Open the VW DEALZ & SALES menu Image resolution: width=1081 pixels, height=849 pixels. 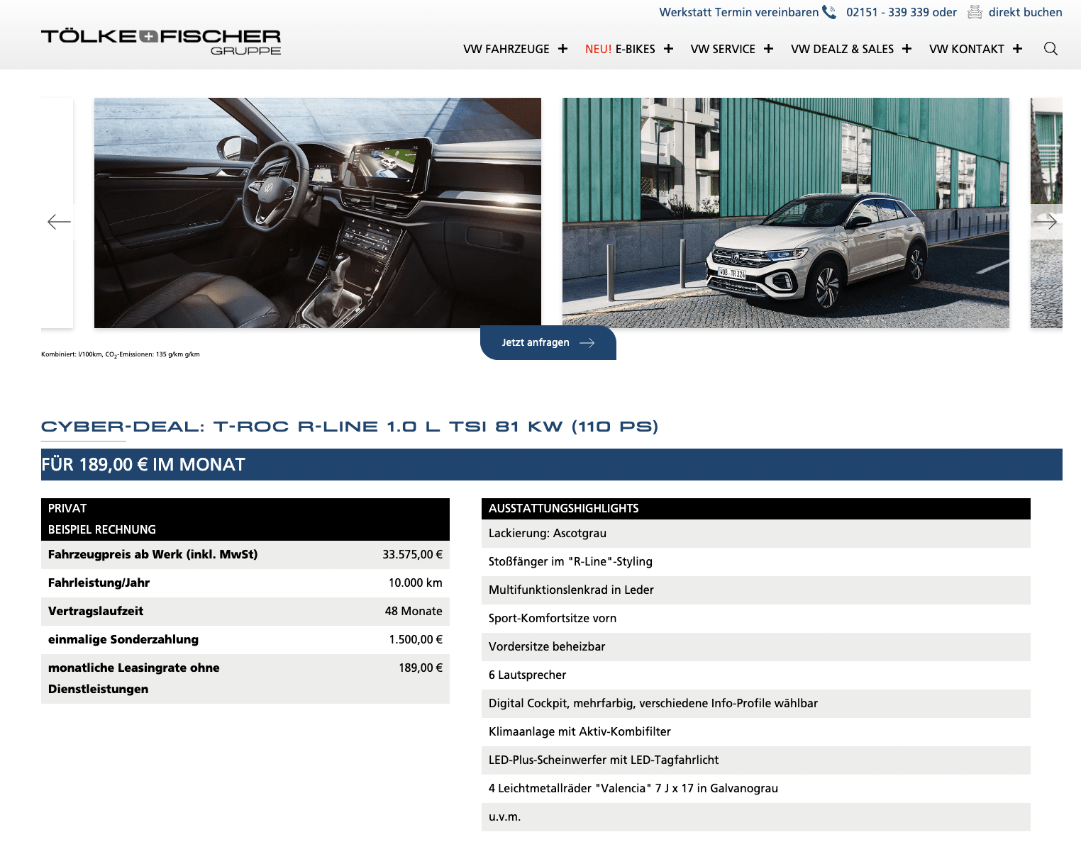coord(842,49)
